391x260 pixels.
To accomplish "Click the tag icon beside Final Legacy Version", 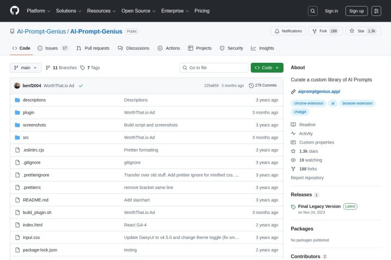I will (x=293, y=207).
